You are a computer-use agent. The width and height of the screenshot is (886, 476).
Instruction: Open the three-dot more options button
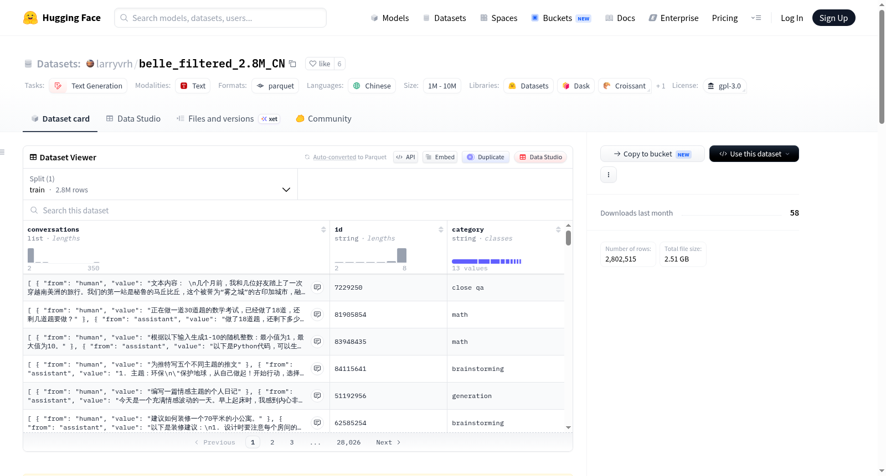(609, 175)
